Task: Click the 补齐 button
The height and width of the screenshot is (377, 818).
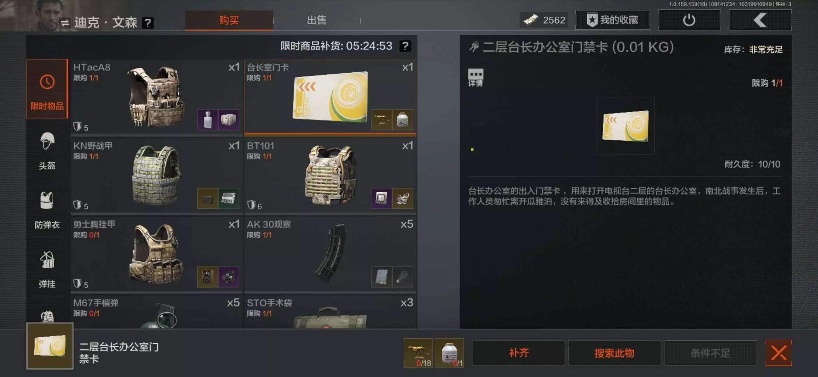Action: [x=519, y=353]
